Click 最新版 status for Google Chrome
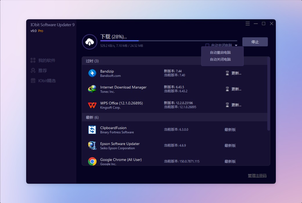Screen dimensions: 302x203 [230, 162]
